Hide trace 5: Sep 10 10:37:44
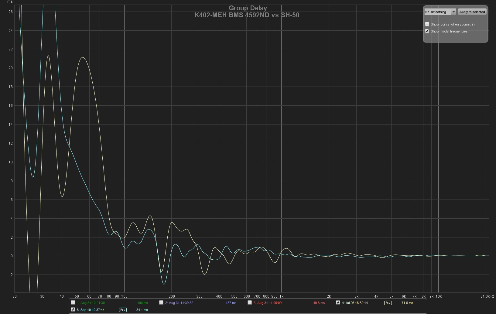The width and height of the screenshot is (496, 314). (73, 309)
